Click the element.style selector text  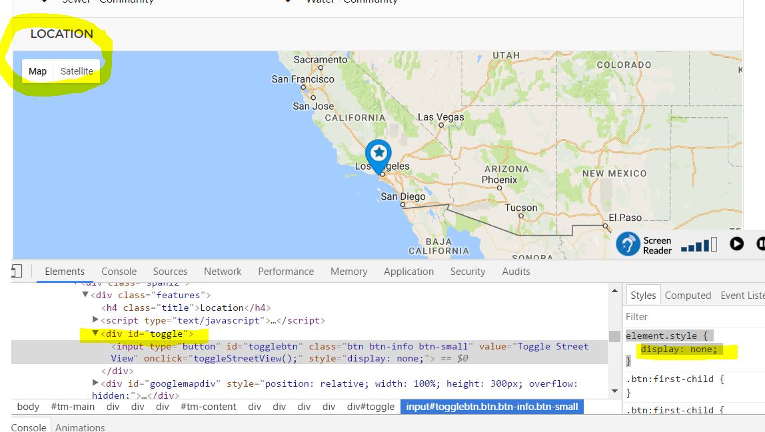[x=661, y=335]
